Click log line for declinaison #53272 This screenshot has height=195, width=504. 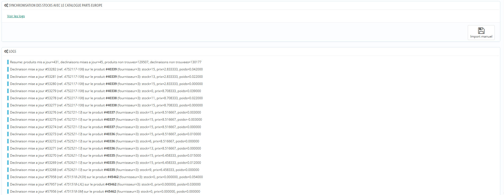(105, 141)
